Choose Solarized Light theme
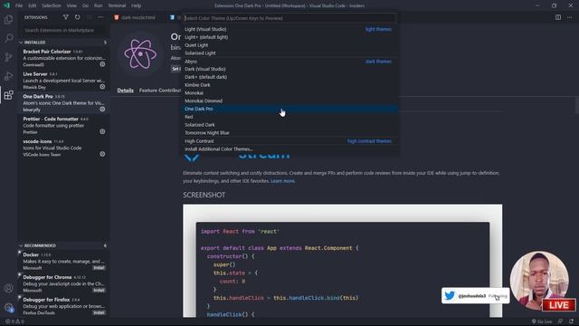The height and width of the screenshot is (326, 579). tap(289, 53)
